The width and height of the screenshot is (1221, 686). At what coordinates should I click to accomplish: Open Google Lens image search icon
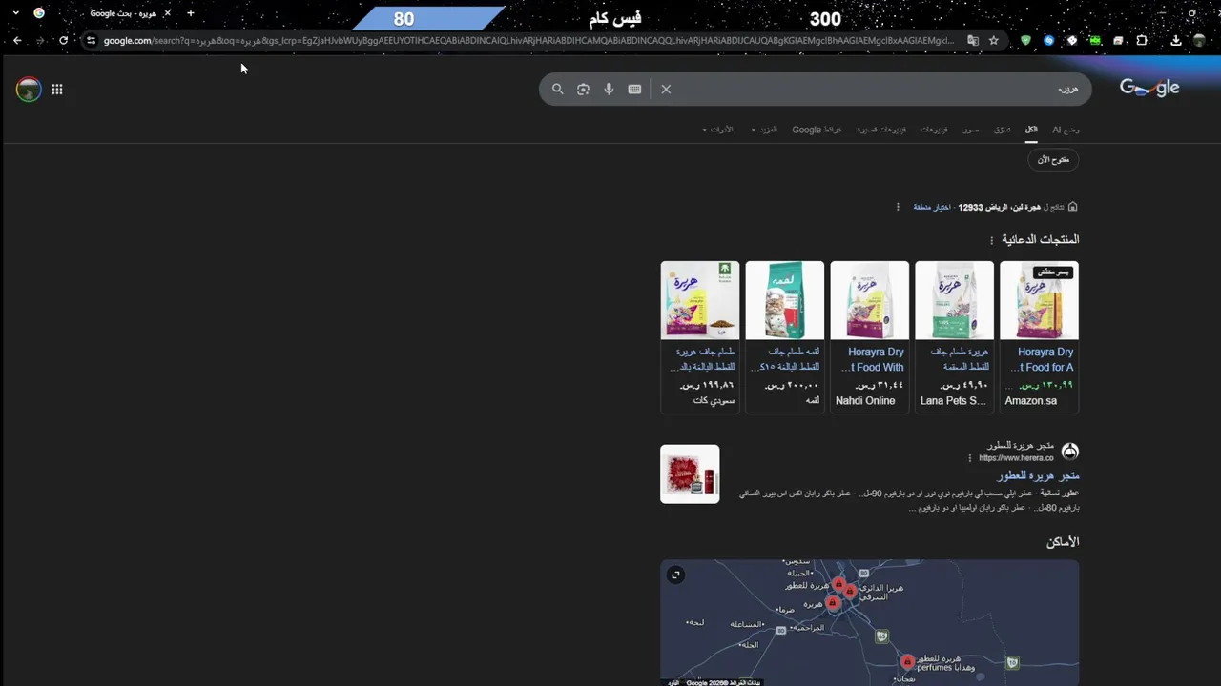[x=583, y=89]
